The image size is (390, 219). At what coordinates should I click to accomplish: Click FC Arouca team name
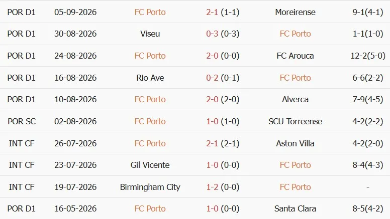click(295, 56)
